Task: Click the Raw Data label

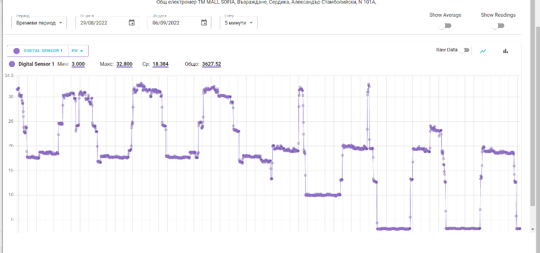Action: click(x=447, y=50)
